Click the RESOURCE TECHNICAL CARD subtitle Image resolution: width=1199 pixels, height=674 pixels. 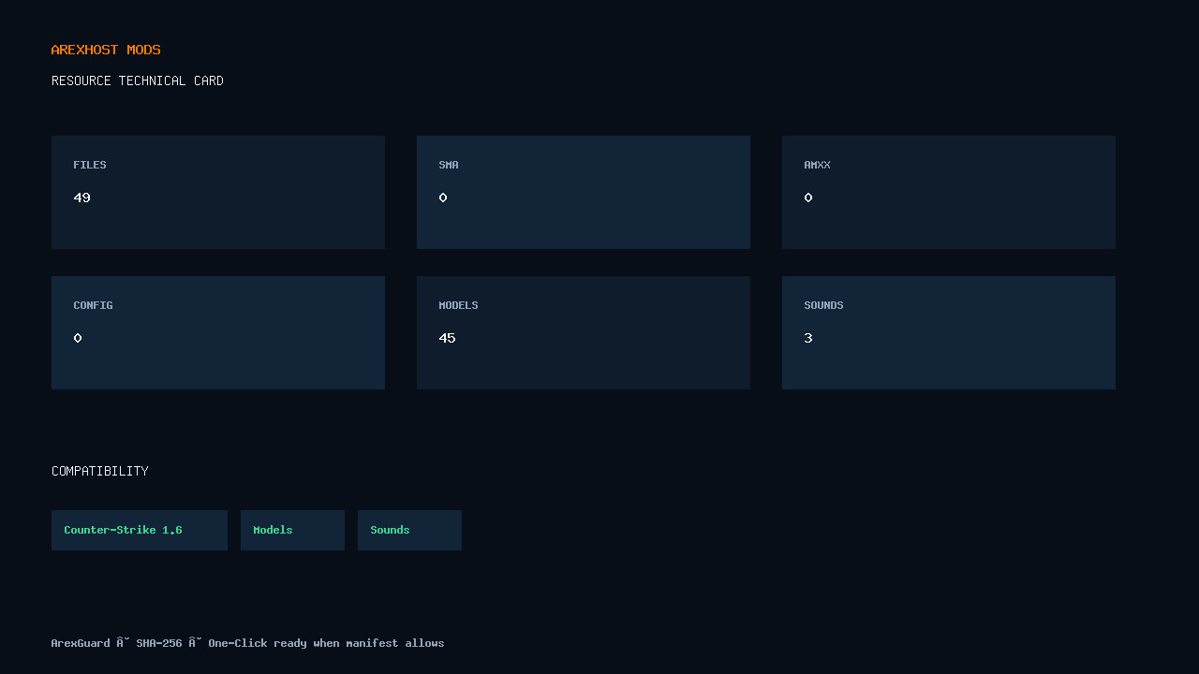coord(138,81)
